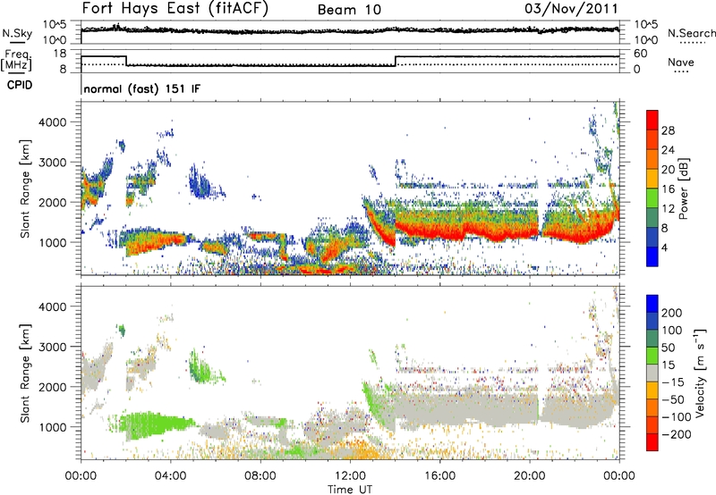This screenshot has height=495, width=716.
Task: Click the 'Fort Hays East (fitACF)' title
Action: [x=175, y=9]
